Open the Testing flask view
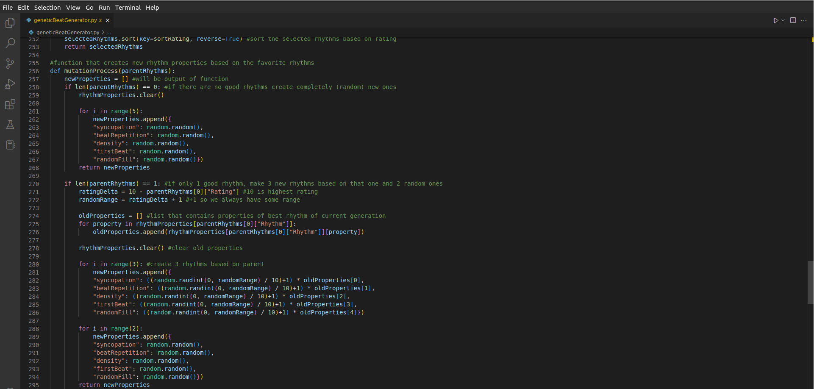 (x=10, y=125)
